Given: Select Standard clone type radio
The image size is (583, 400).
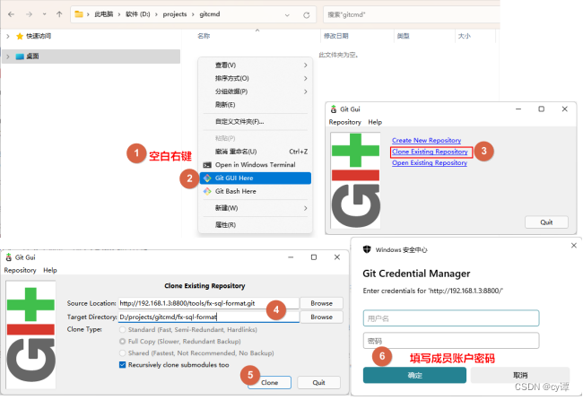Looking at the screenshot, I should click(122, 330).
